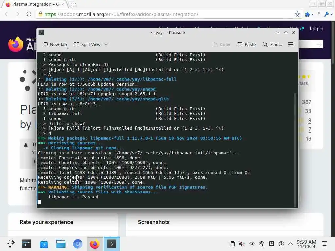This screenshot has width=335, height=251.
Task: Reload the Firefox page
Action: click(x=29, y=14)
